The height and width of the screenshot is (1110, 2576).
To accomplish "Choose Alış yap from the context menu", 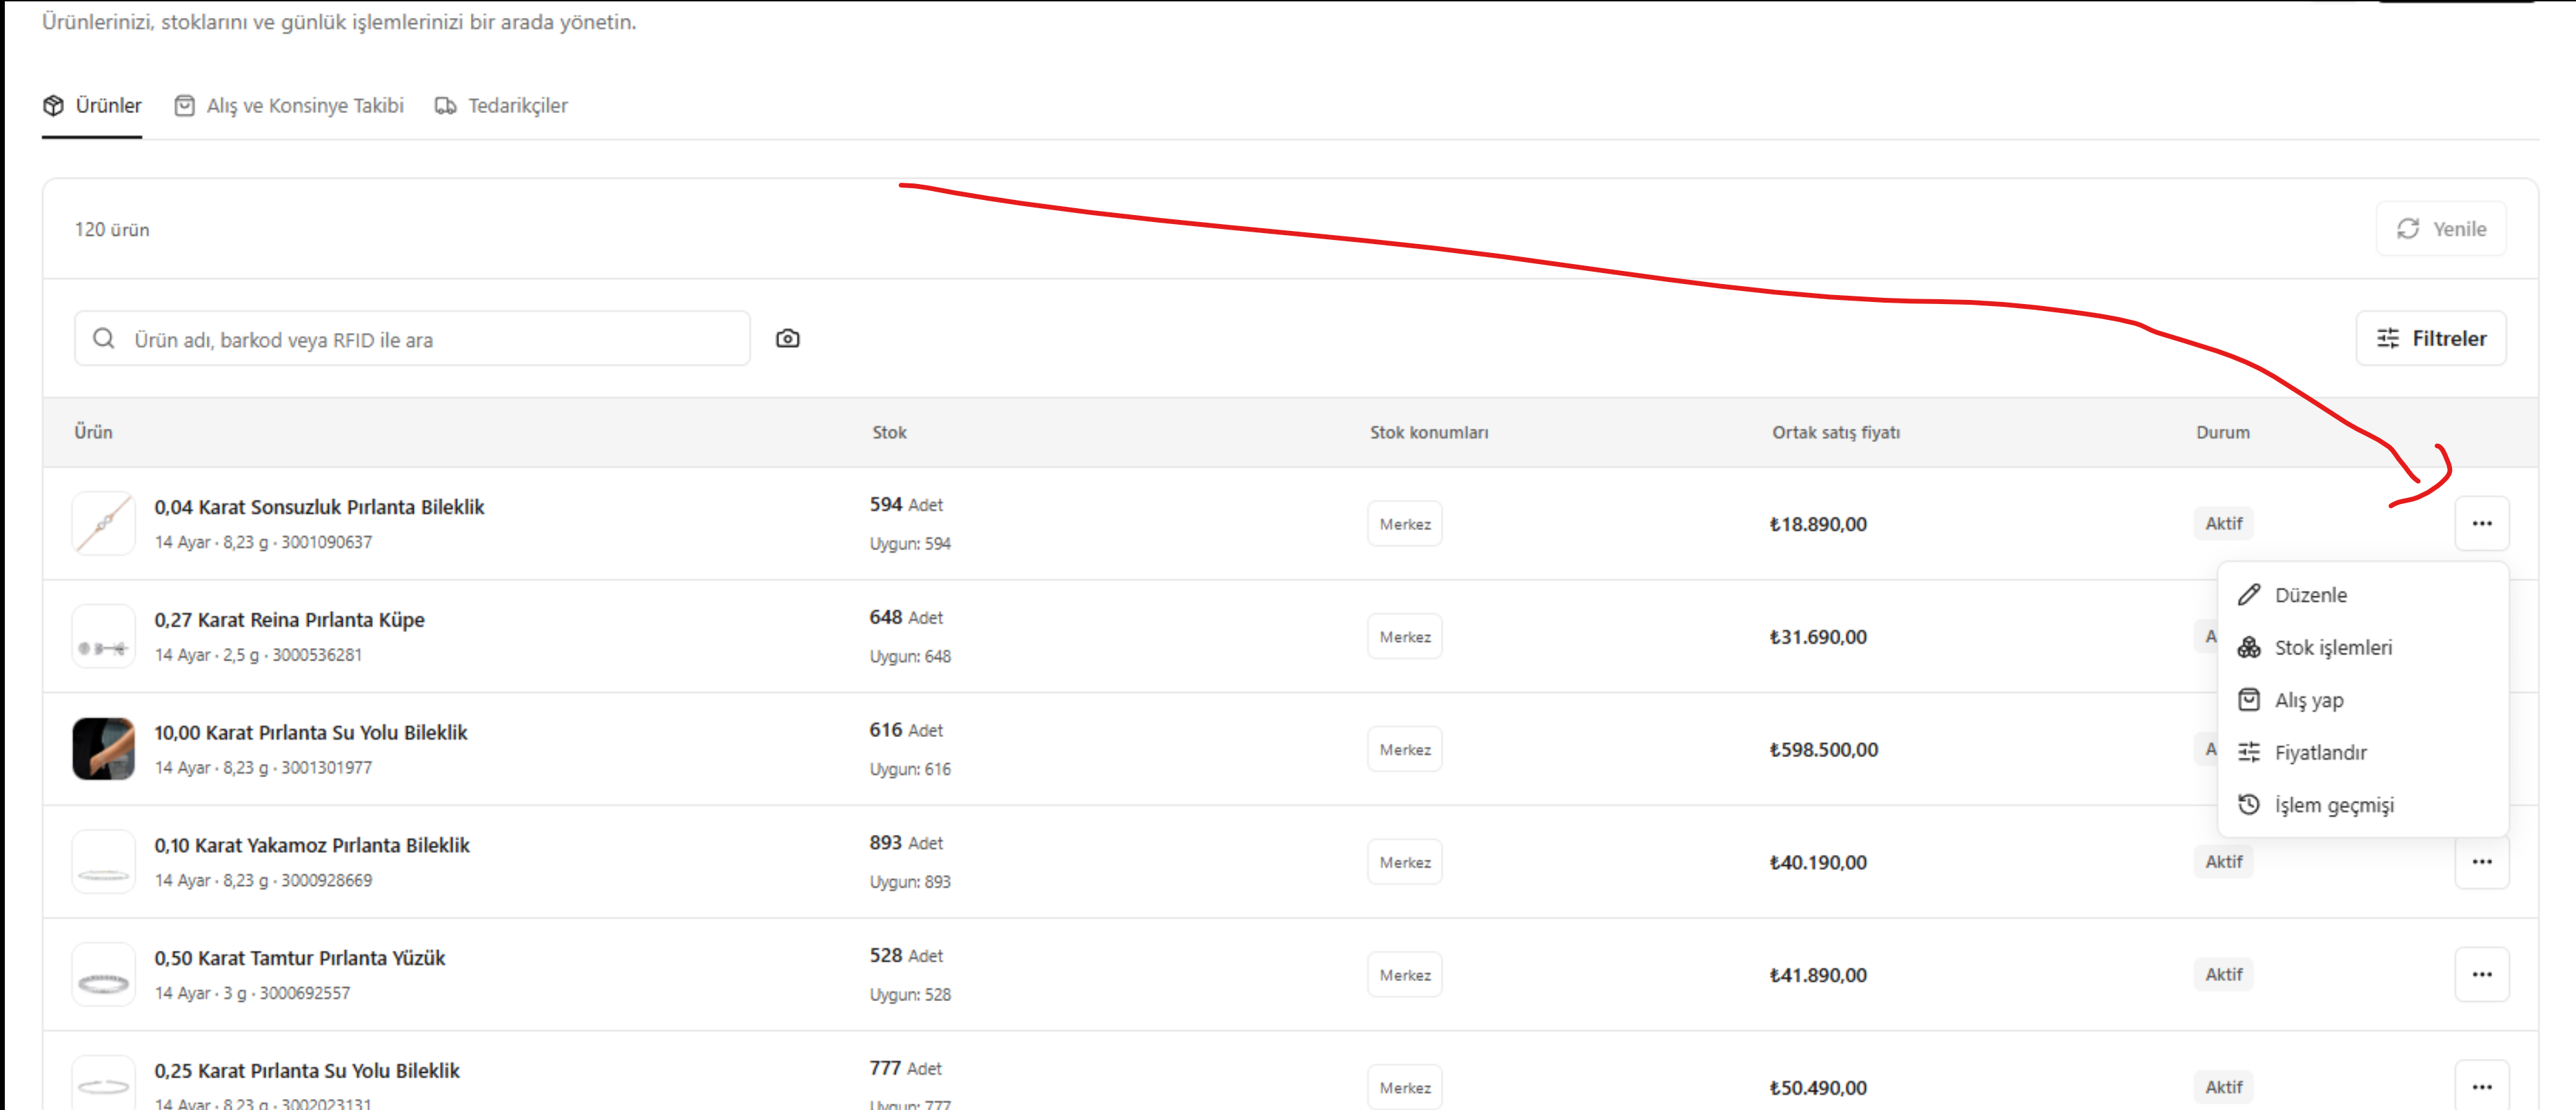I will [x=2363, y=700].
